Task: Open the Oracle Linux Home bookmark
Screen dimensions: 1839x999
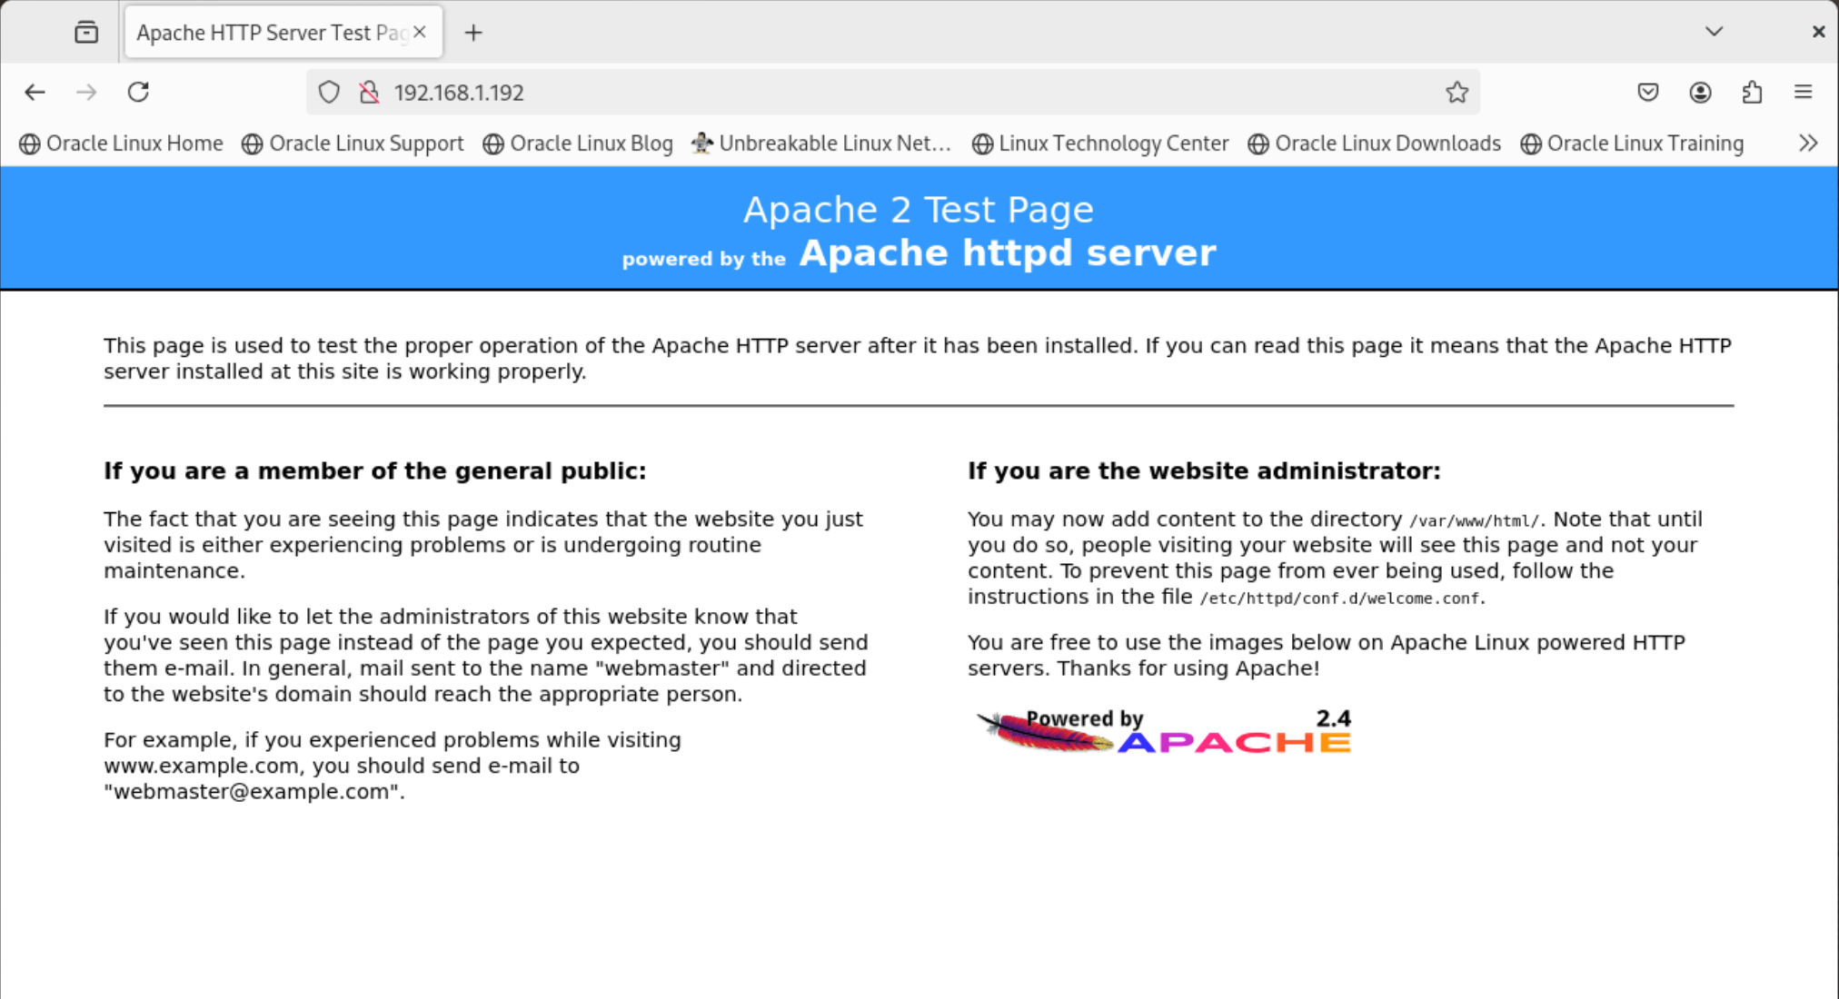Action: pyautogui.click(x=122, y=143)
